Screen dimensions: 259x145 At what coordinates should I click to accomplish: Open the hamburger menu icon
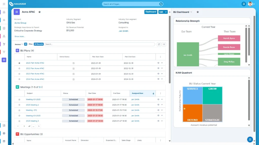4,4
